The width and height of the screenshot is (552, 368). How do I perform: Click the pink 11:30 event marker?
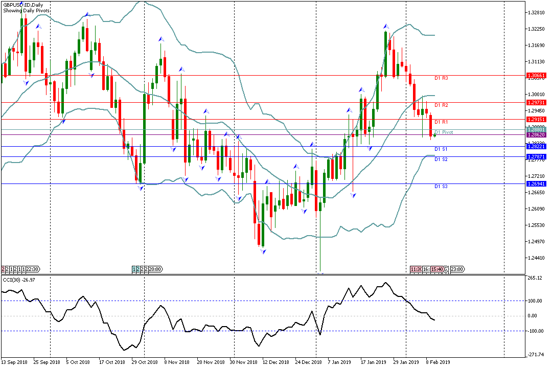pyautogui.click(x=416, y=269)
